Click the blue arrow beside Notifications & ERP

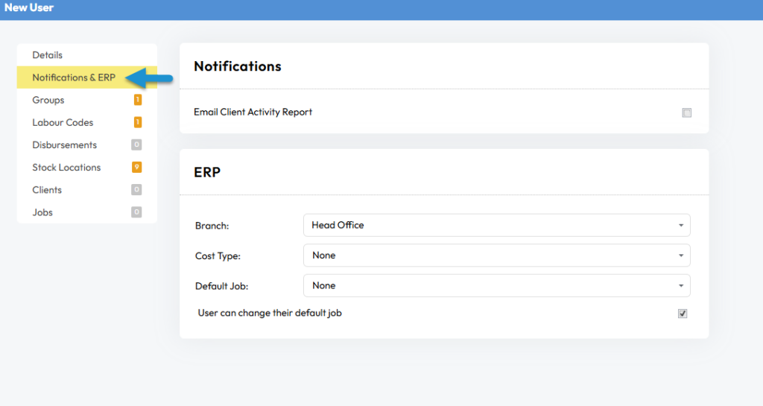point(149,78)
